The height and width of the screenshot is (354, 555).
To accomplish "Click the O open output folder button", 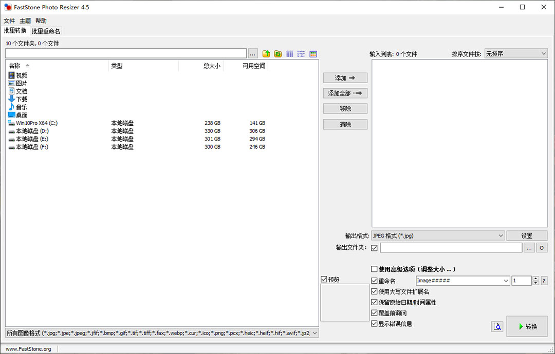I will pyautogui.click(x=542, y=248).
